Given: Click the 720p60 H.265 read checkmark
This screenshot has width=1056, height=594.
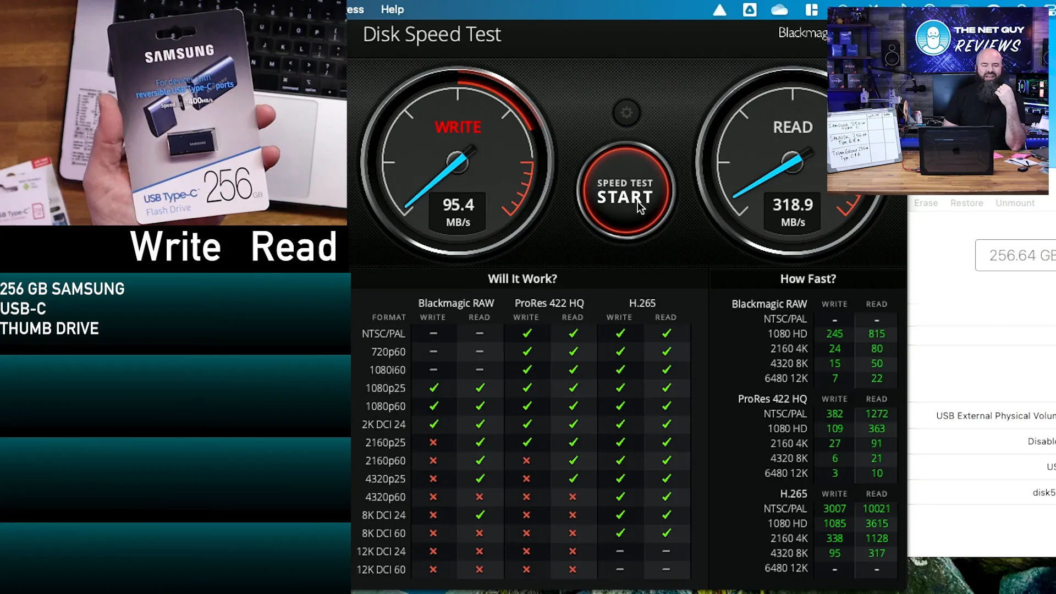Looking at the screenshot, I should click(666, 352).
